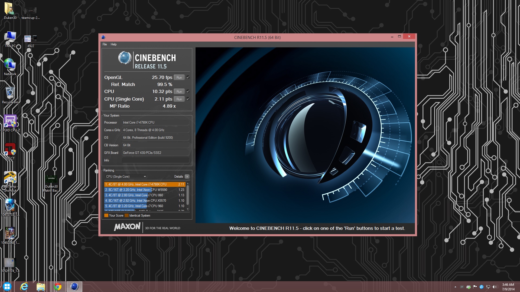Select the OCCT desktop icon

click(x=10, y=151)
